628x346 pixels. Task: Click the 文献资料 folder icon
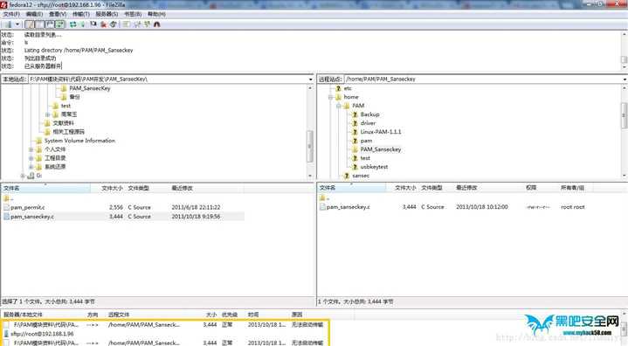47,123
